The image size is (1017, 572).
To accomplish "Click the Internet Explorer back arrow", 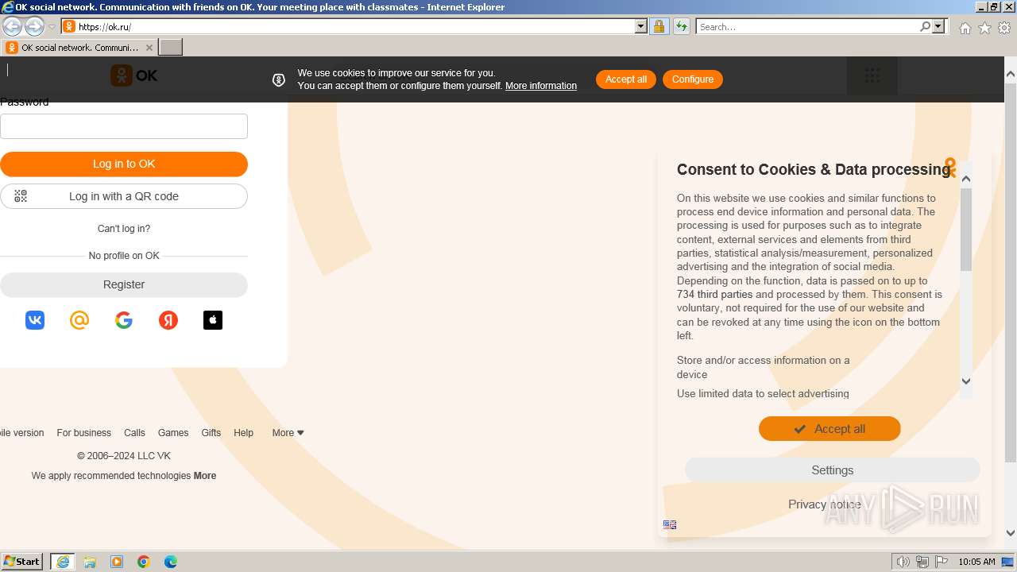I will (12, 26).
